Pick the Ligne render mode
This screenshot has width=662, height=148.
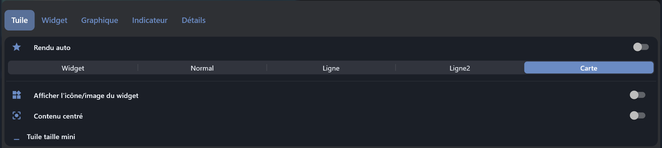click(331, 68)
